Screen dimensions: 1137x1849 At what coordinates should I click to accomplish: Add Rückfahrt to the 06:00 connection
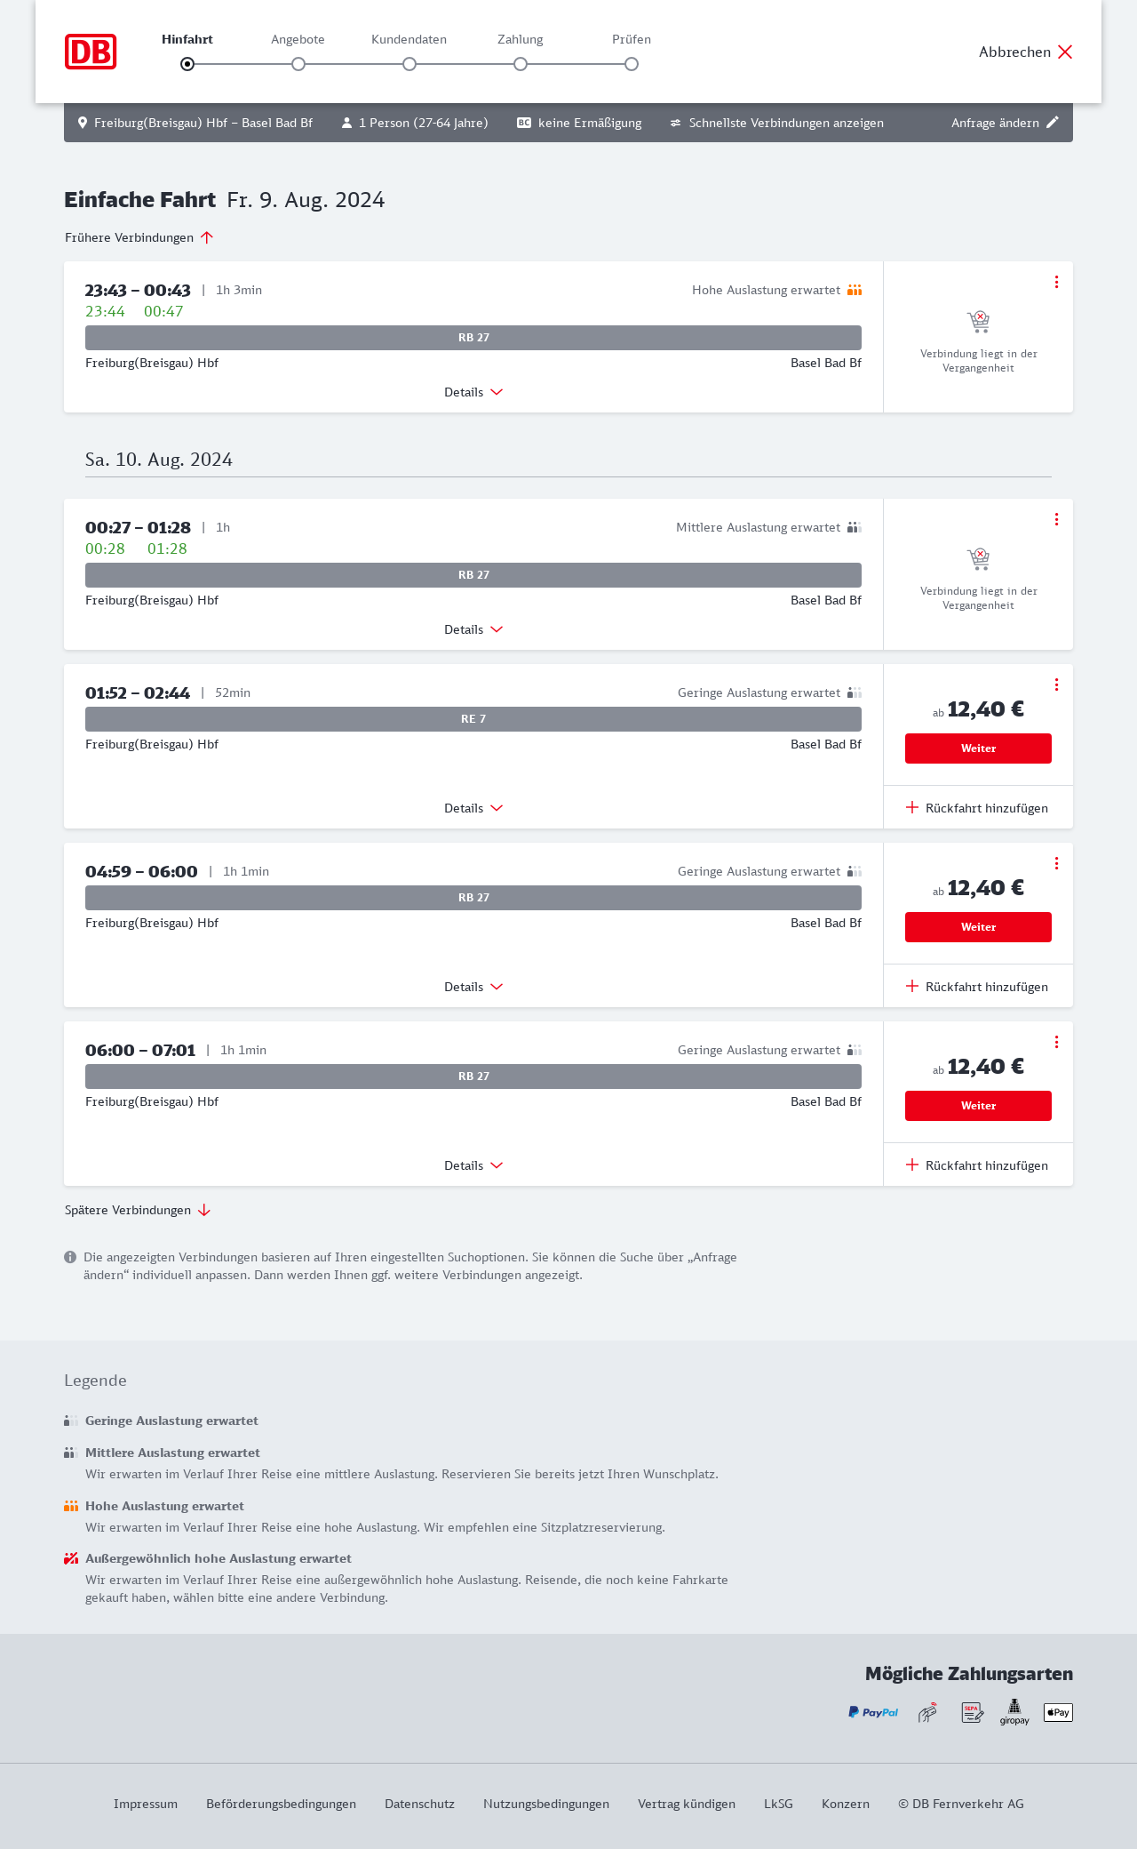point(977,1165)
